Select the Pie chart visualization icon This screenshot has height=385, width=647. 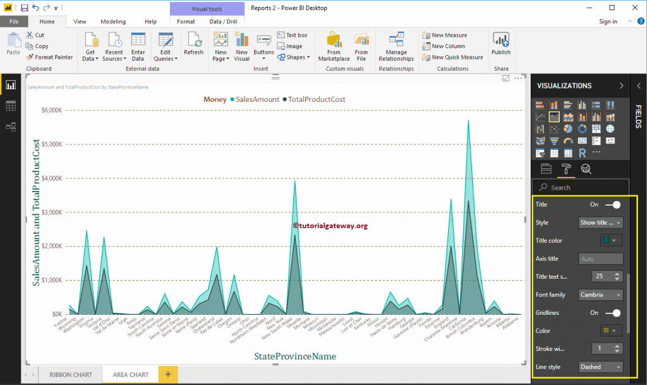568,128
